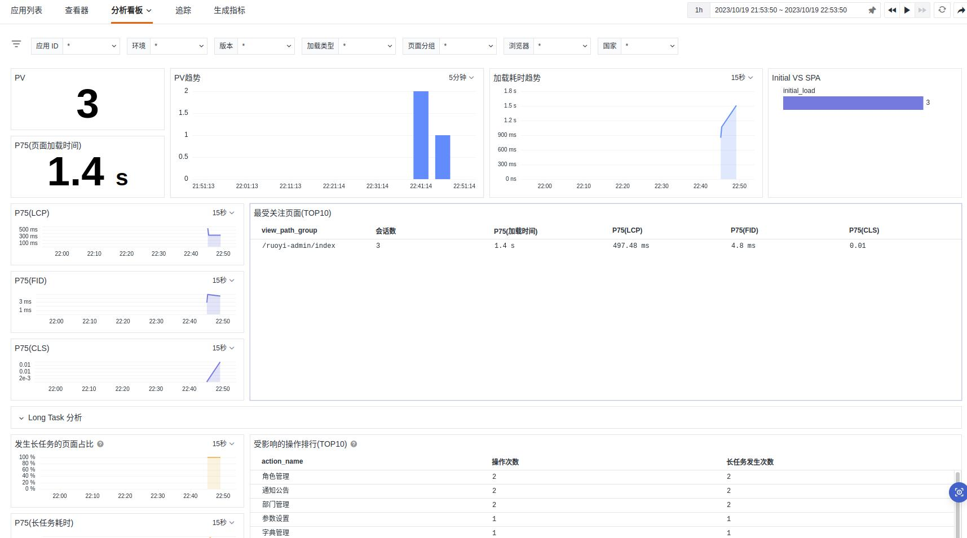The image size is (967, 538).
Task: Sort by 会话数 column header
Action: tap(386, 231)
